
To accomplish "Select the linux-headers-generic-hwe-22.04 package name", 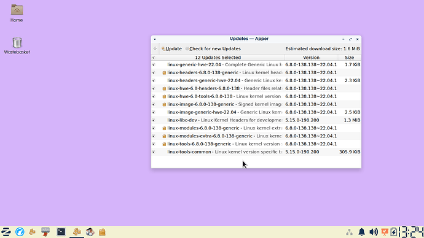I will click(203, 80).
